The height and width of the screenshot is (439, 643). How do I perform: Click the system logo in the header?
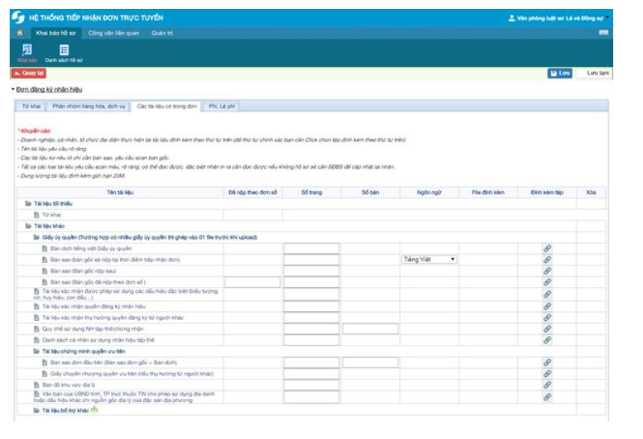(18, 18)
